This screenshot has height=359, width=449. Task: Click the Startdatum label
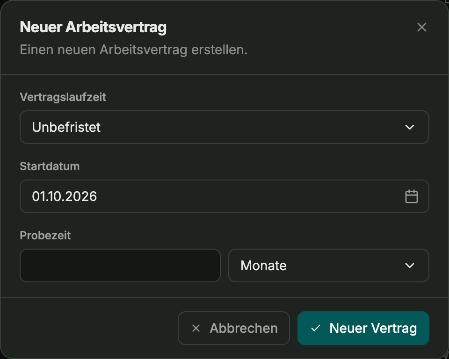tap(50, 166)
